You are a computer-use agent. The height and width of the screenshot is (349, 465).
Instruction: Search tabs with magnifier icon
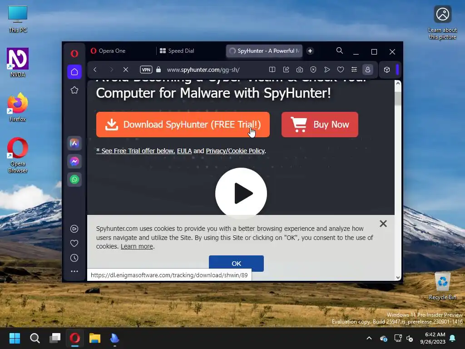340,51
